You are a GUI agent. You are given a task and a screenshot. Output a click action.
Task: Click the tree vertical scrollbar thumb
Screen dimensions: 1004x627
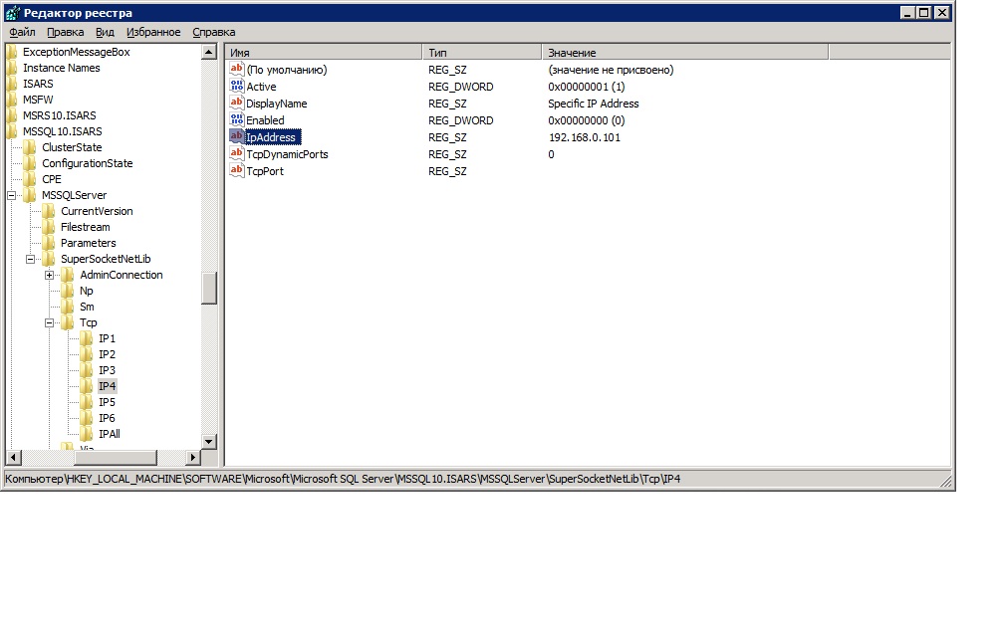click(x=209, y=288)
